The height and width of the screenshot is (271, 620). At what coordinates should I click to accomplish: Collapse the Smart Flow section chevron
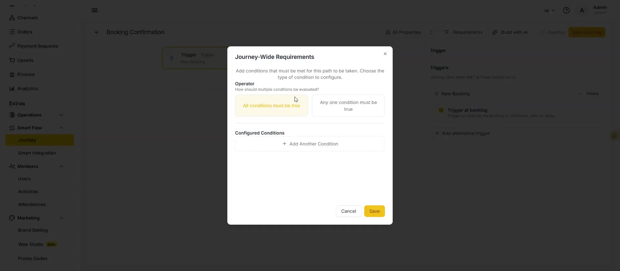point(61,128)
